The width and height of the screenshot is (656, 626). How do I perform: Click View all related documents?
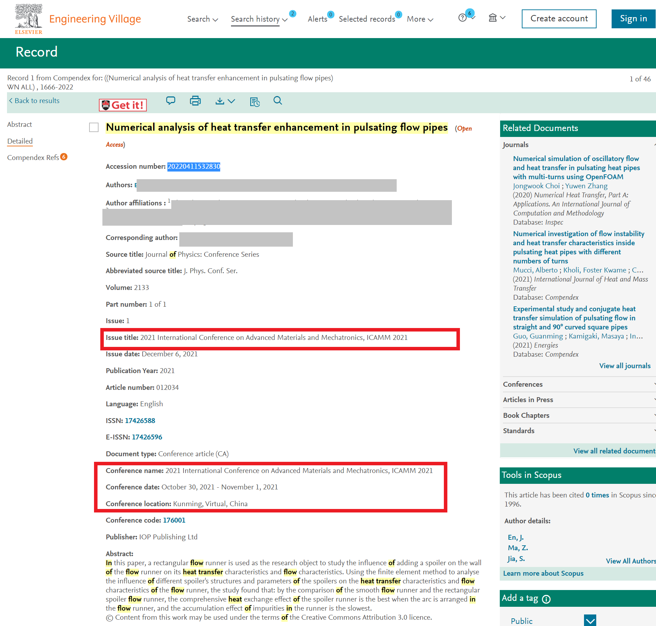coord(614,451)
